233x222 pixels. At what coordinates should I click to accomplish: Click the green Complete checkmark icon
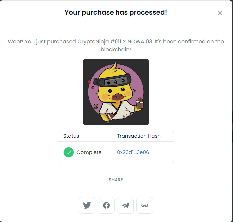[x=69, y=152]
